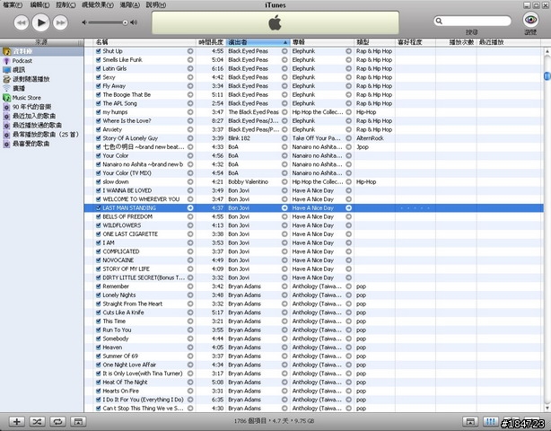Select the song Hearts On Fire
Viewport: 551px width, 431px height.
[120, 391]
